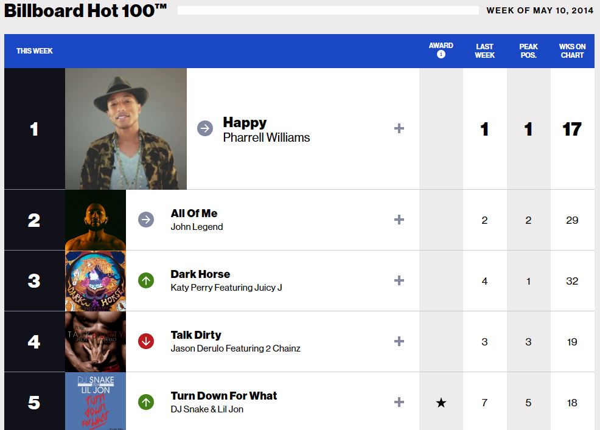This screenshot has width=600, height=430.
Task: Click the steady-position arrow icon beside Happy
Action: (205, 128)
